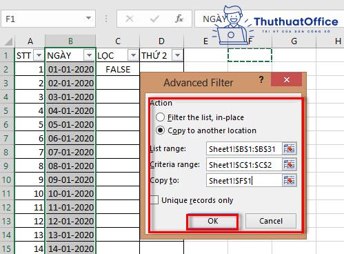Click cell with date 02-01-2020
The width and height of the screenshot is (344, 254).
click(70, 83)
